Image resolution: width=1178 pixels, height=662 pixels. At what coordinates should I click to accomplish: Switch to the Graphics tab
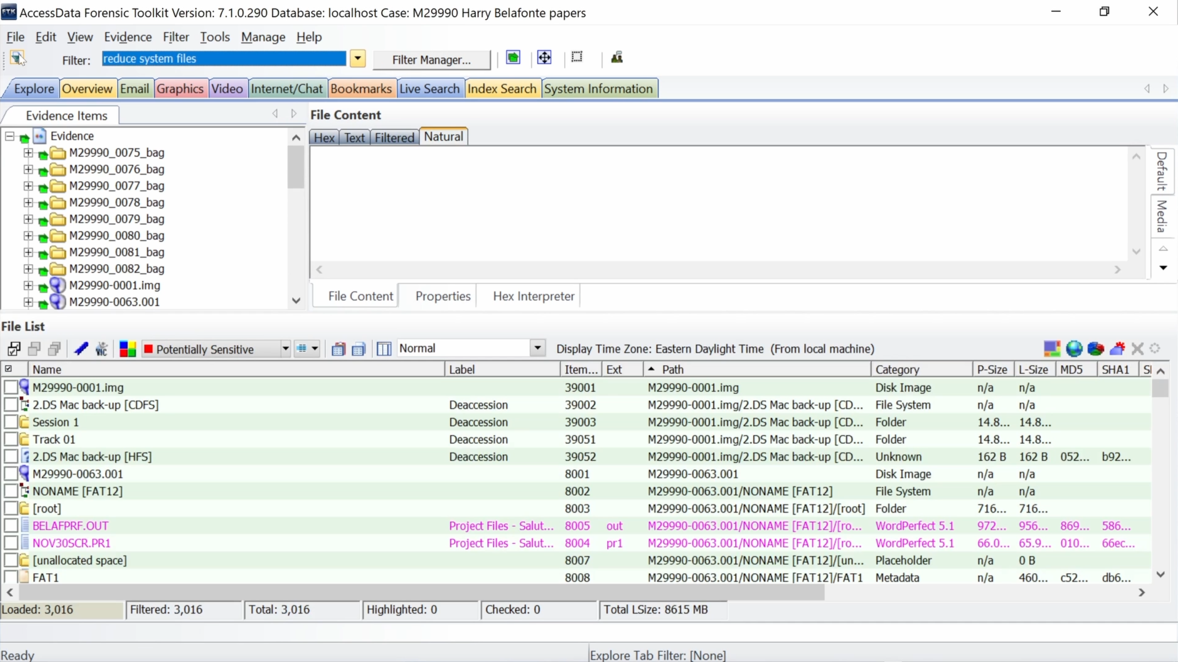[x=180, y=88]
